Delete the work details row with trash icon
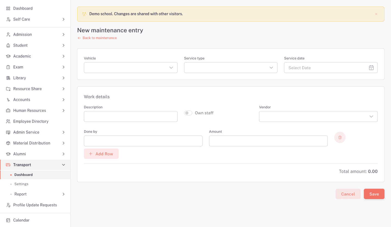Viewport: 391px width, 227px height. (x=340, y=137)
